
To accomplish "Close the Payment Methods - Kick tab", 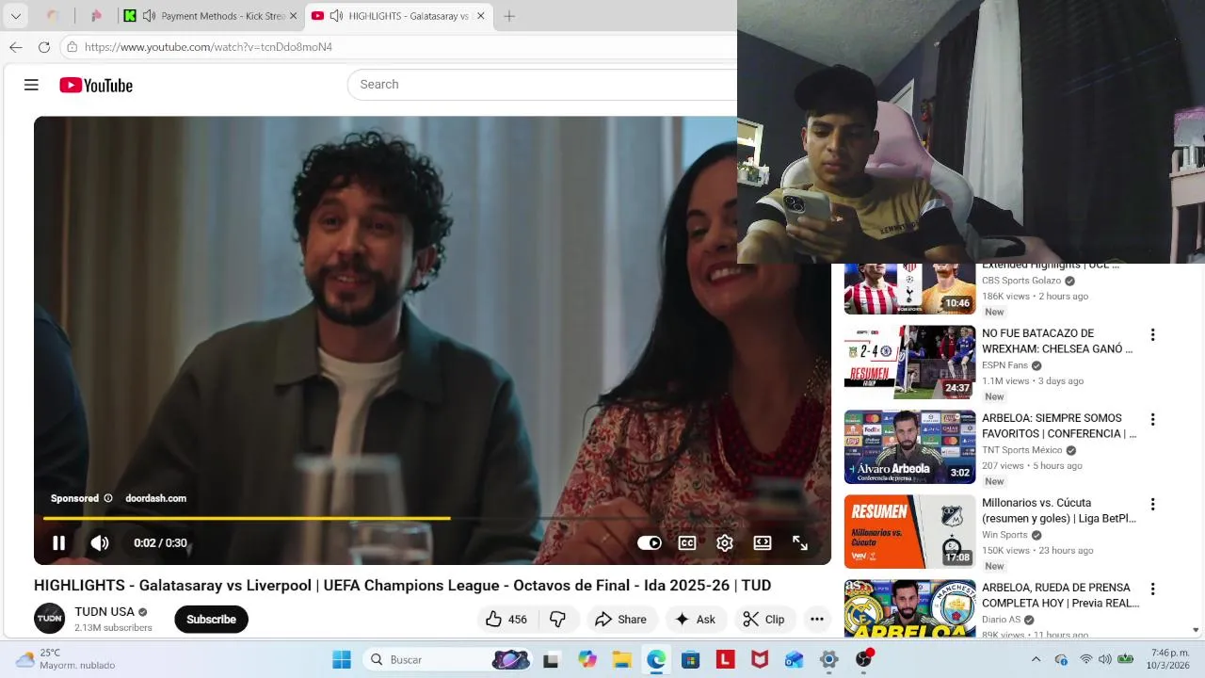I will 293,16.
